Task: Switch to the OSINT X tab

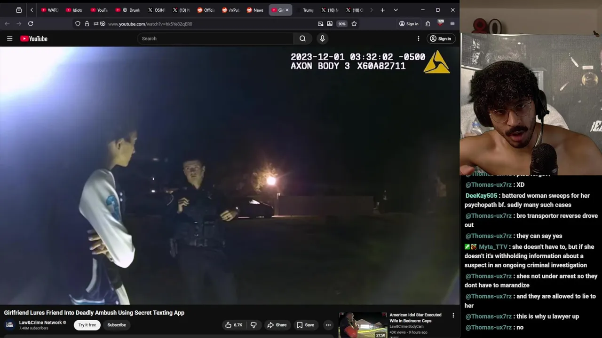Action: (156, 10)
